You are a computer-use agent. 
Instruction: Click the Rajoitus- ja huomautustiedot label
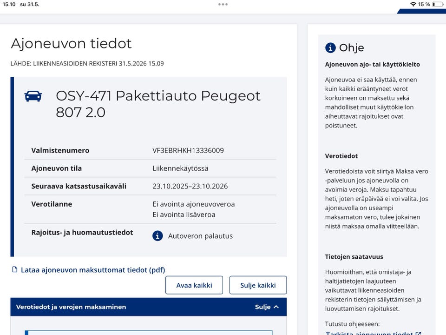pos(82,233)
